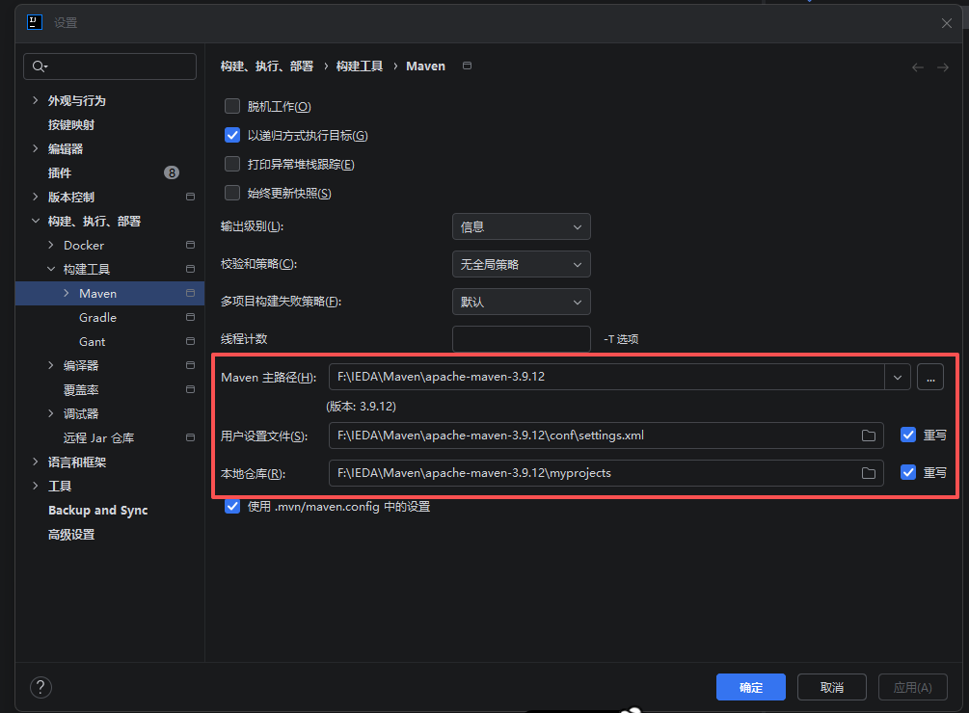Open 按键映射 settings page
This screenshot has height=713, width=969.
coord(71,124)
